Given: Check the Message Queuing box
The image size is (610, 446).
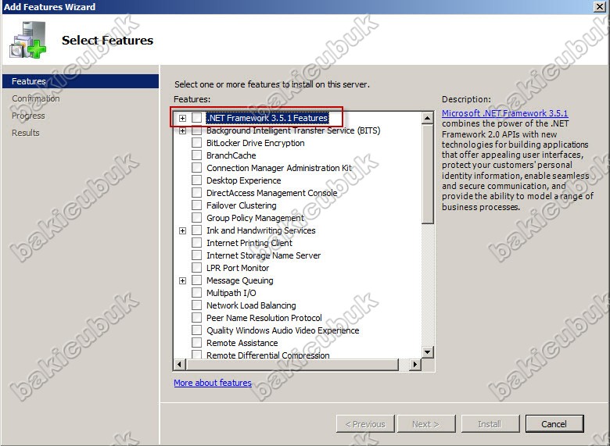Looking at the screenshot, I should coord(197,280).
